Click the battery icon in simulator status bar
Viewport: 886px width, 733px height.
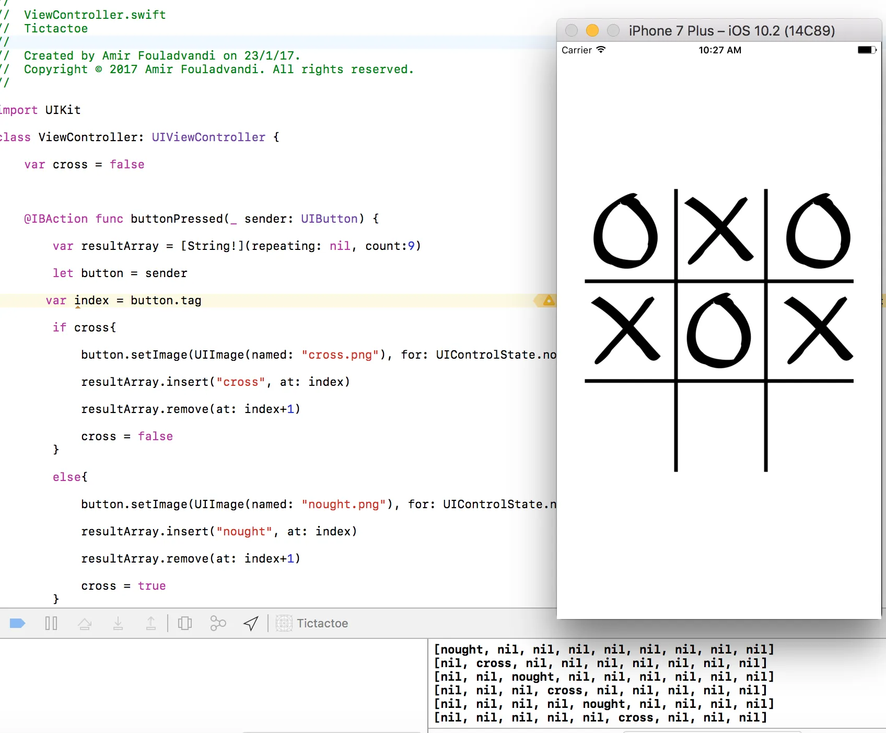(867, 50)
